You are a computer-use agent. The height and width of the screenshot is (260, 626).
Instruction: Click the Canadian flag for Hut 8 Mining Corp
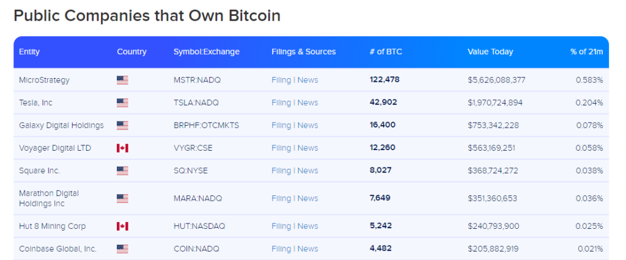tap(122, 226)
